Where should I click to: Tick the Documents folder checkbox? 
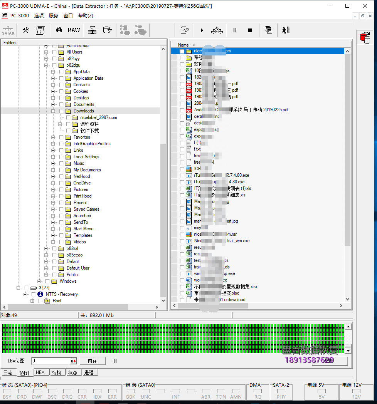coord(61,104)
